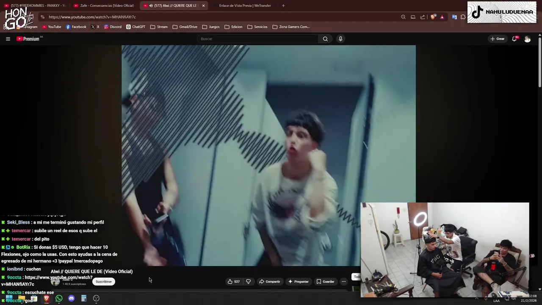This screenshot has height=305, width=542.
Task: Like the video with 537 likes
Action: point(234,281)
